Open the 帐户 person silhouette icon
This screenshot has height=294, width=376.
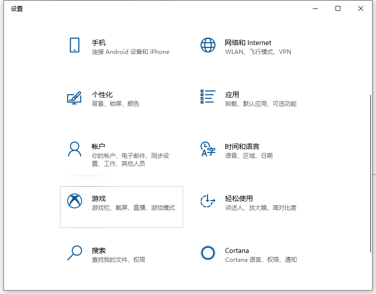(74, 149)
